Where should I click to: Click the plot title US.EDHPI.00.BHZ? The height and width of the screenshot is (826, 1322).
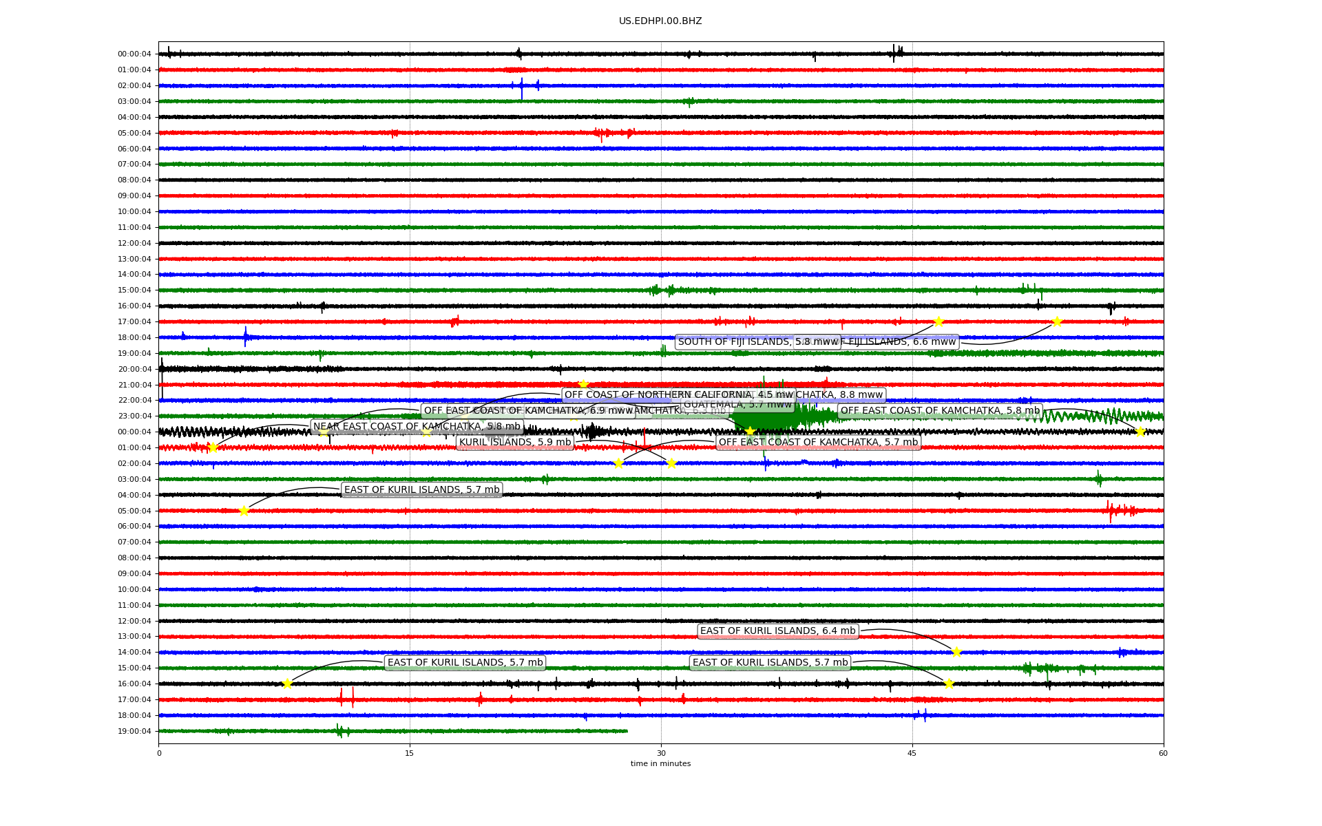pyautogui.click(x=660, y=21)
